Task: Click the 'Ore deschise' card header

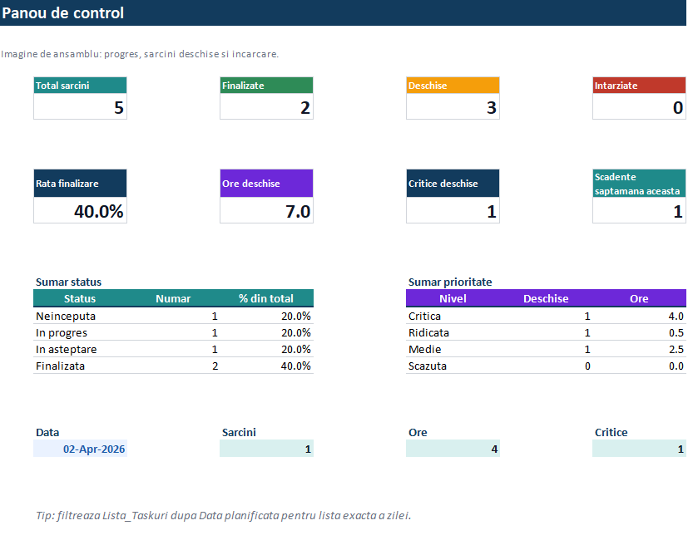Action: [266, 183]
